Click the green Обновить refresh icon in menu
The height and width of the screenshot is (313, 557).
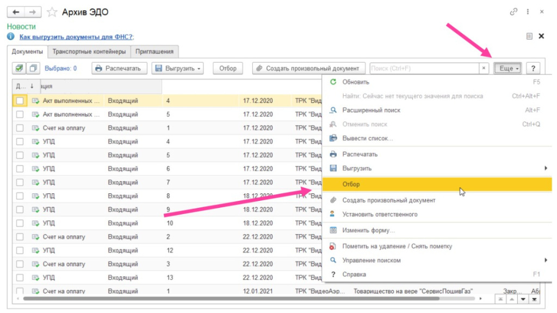[x=333, y=82]
